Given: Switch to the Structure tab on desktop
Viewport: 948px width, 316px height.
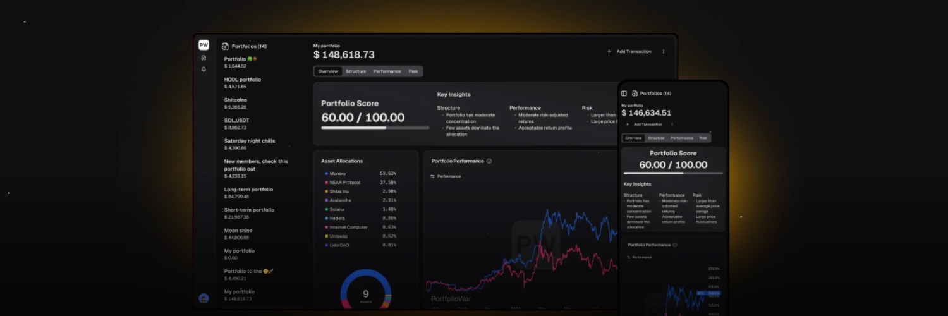Looking at the screenshot, I should (356, 71).
